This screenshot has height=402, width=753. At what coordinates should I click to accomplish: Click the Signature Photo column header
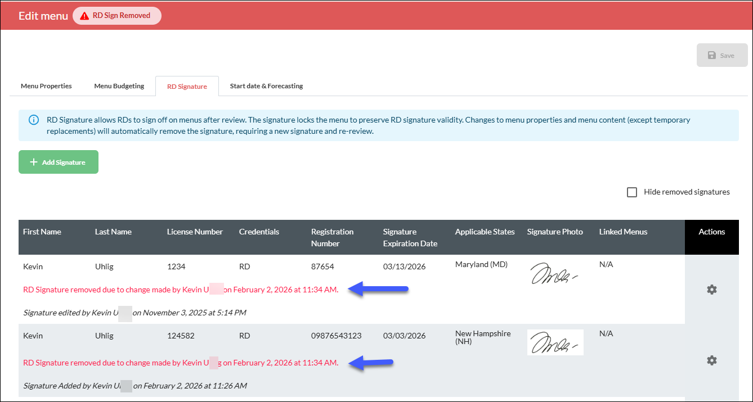(x=555, y=232)
